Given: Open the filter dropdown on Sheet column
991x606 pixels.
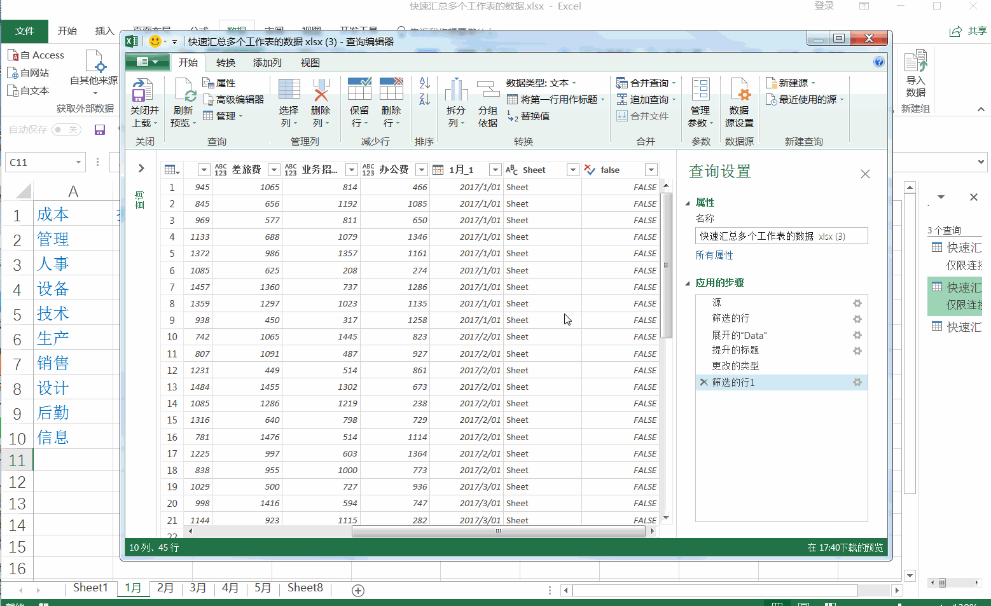Looking at the screenshot, I should pyautogui.click(x=572, y=170).
